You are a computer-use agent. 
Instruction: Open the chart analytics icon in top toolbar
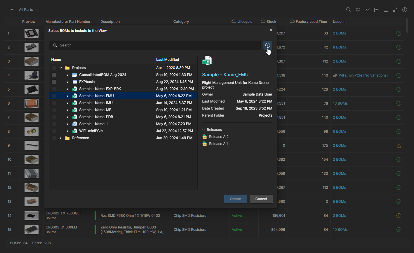pos(367,10)
